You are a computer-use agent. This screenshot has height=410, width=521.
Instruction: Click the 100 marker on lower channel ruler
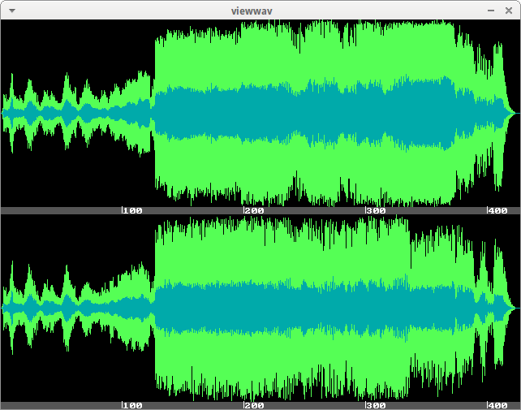132,405
